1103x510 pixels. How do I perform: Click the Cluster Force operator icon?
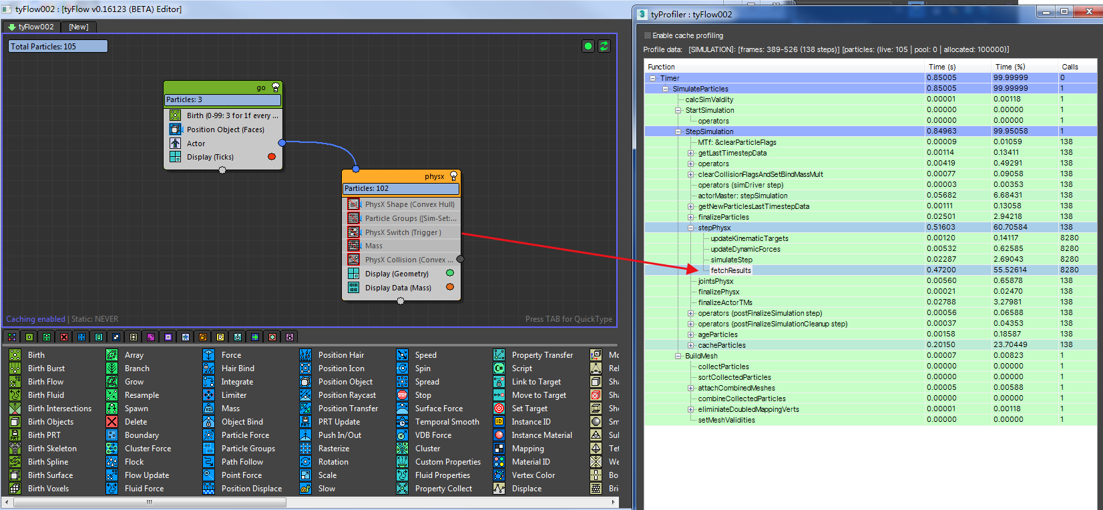(112, 449)
